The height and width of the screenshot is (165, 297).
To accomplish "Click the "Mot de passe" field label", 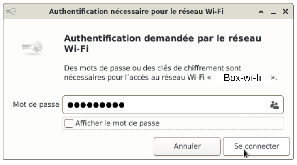I will (x=36, y=104).
